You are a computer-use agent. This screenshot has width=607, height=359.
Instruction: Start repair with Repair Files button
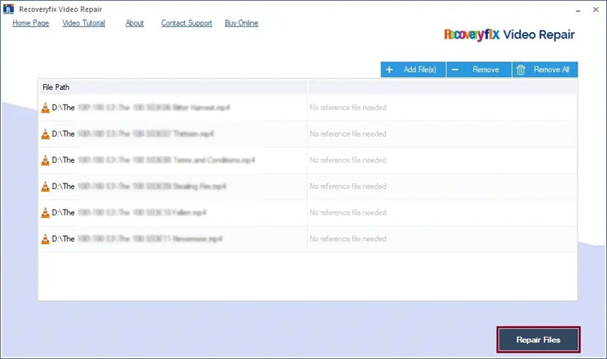click(538, 340)
